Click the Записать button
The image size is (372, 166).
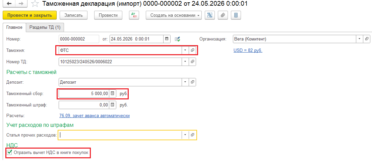[73, 15]
